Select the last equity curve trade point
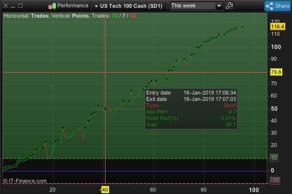The width and height of the screenshot is (292, 194). coord(242,27)
